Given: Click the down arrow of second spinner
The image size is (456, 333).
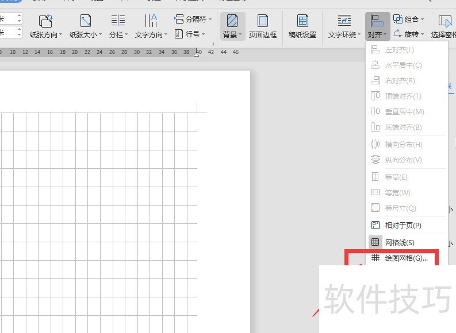Looking at the screenshot, I should tap(19, 35).
